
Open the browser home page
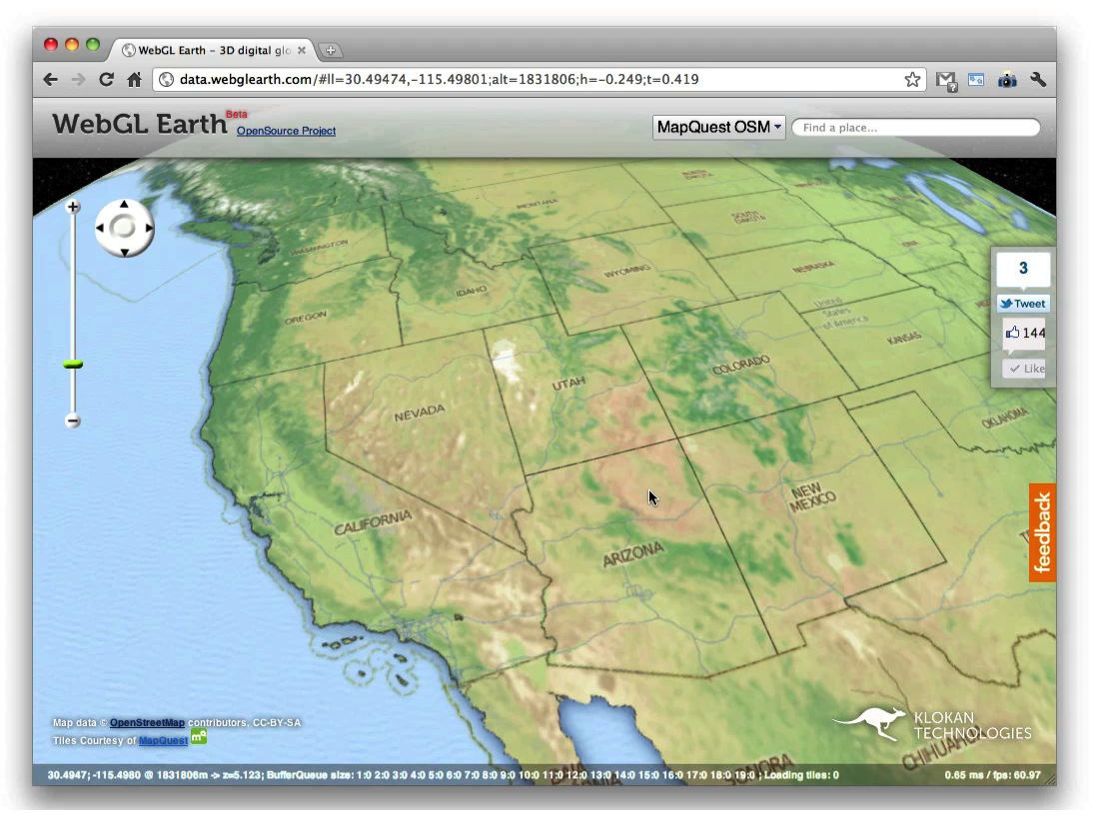[134, 80]
